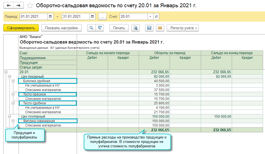This screenshot has width=265, height=154.
Task: Collapse the Цех столярный group
Action: point(9,116)
